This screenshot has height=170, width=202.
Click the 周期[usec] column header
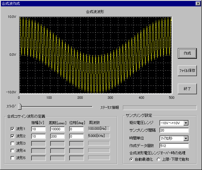coord(57,123)
